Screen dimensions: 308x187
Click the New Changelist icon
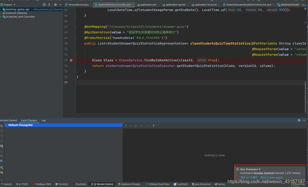(x=2, y=146)
